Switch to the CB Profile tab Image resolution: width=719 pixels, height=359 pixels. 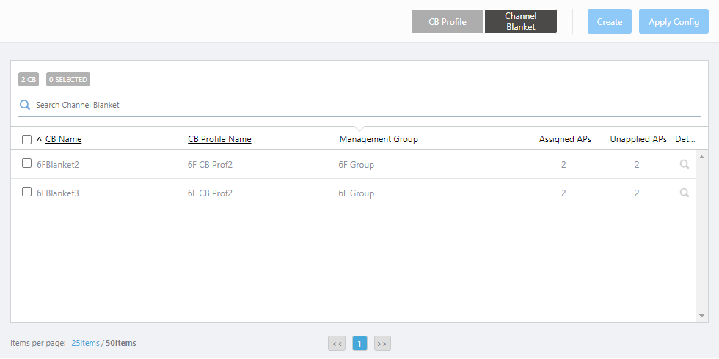(x=448, y=22)
